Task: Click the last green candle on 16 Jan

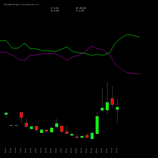Action: tap(117, 108)
